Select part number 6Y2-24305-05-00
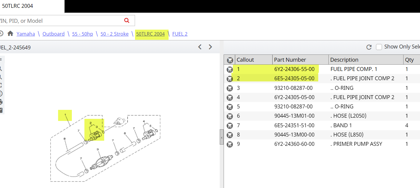Viewport: 420px width, 188px height. pos(294,97)
